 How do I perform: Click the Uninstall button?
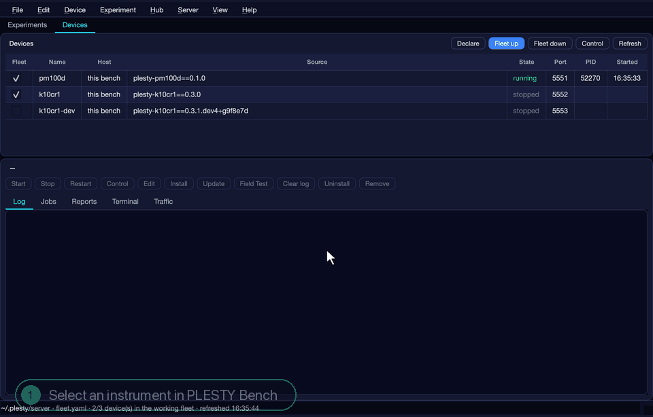click(337, 184)
